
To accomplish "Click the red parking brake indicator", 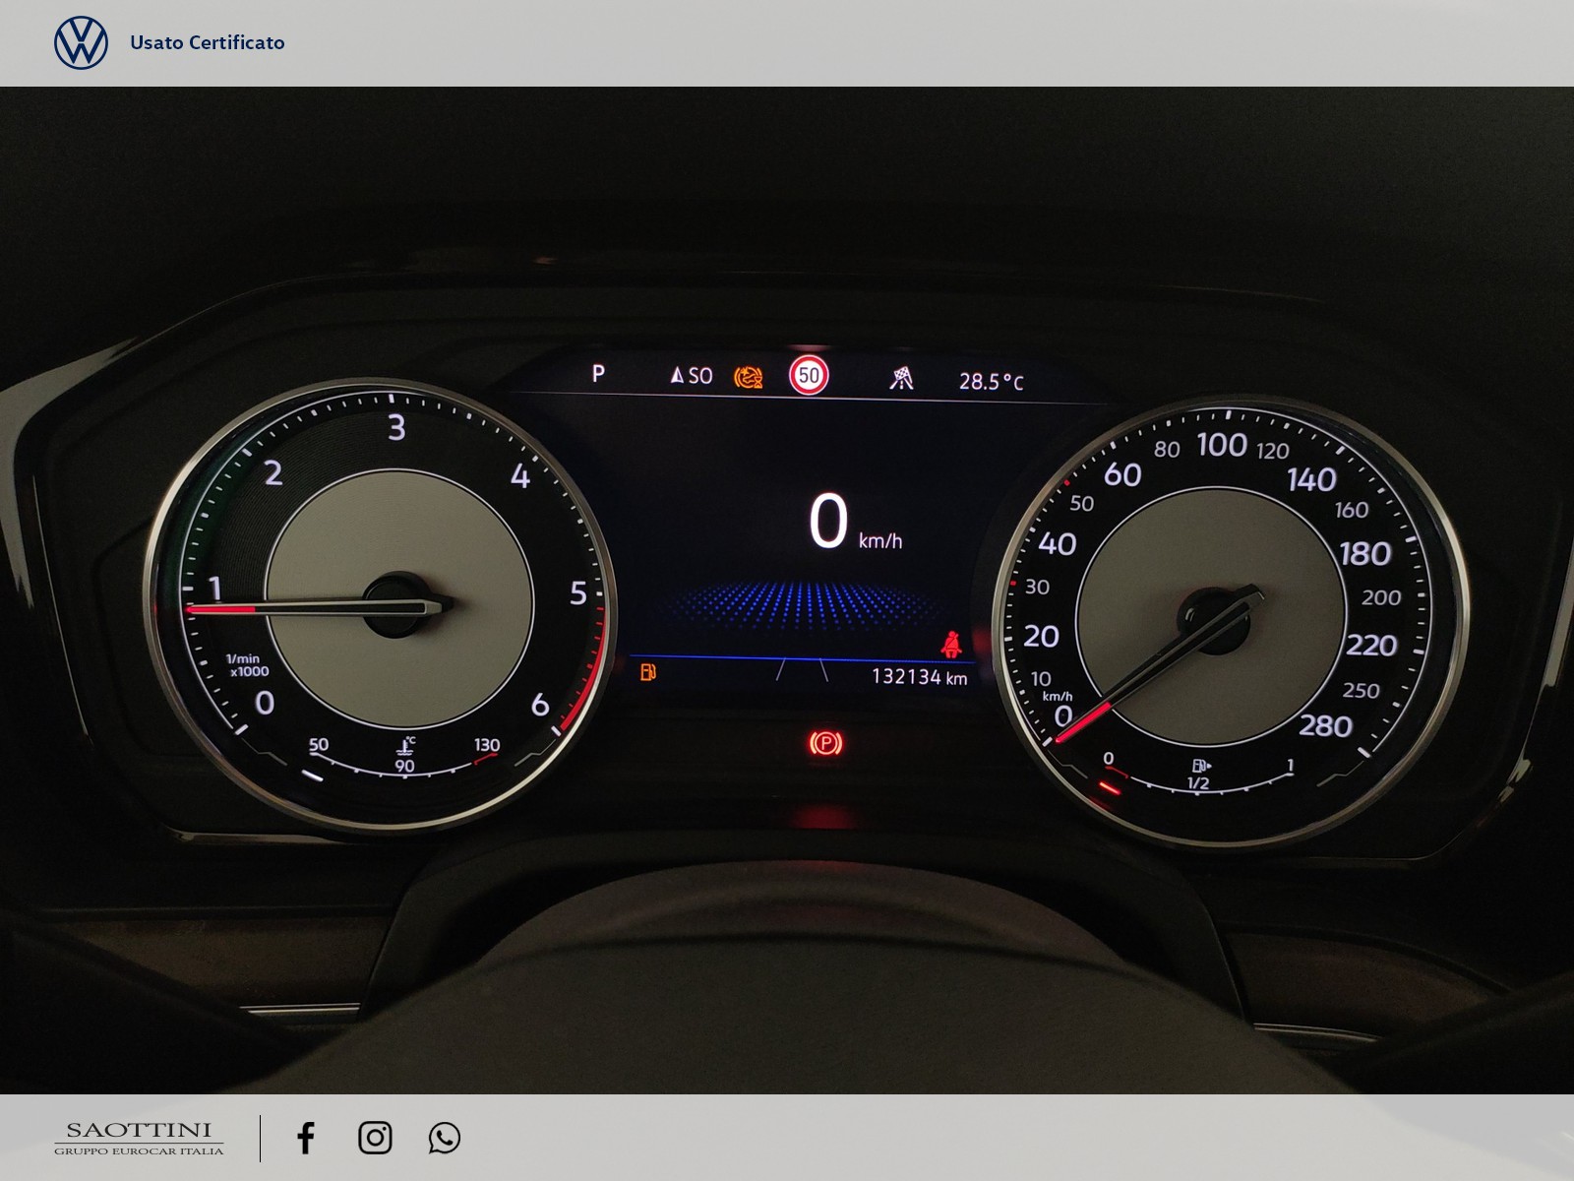I will click(x=824, y=743).
